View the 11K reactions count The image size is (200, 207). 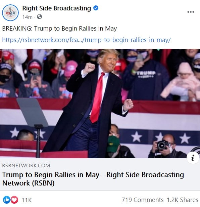click(27, 200)
